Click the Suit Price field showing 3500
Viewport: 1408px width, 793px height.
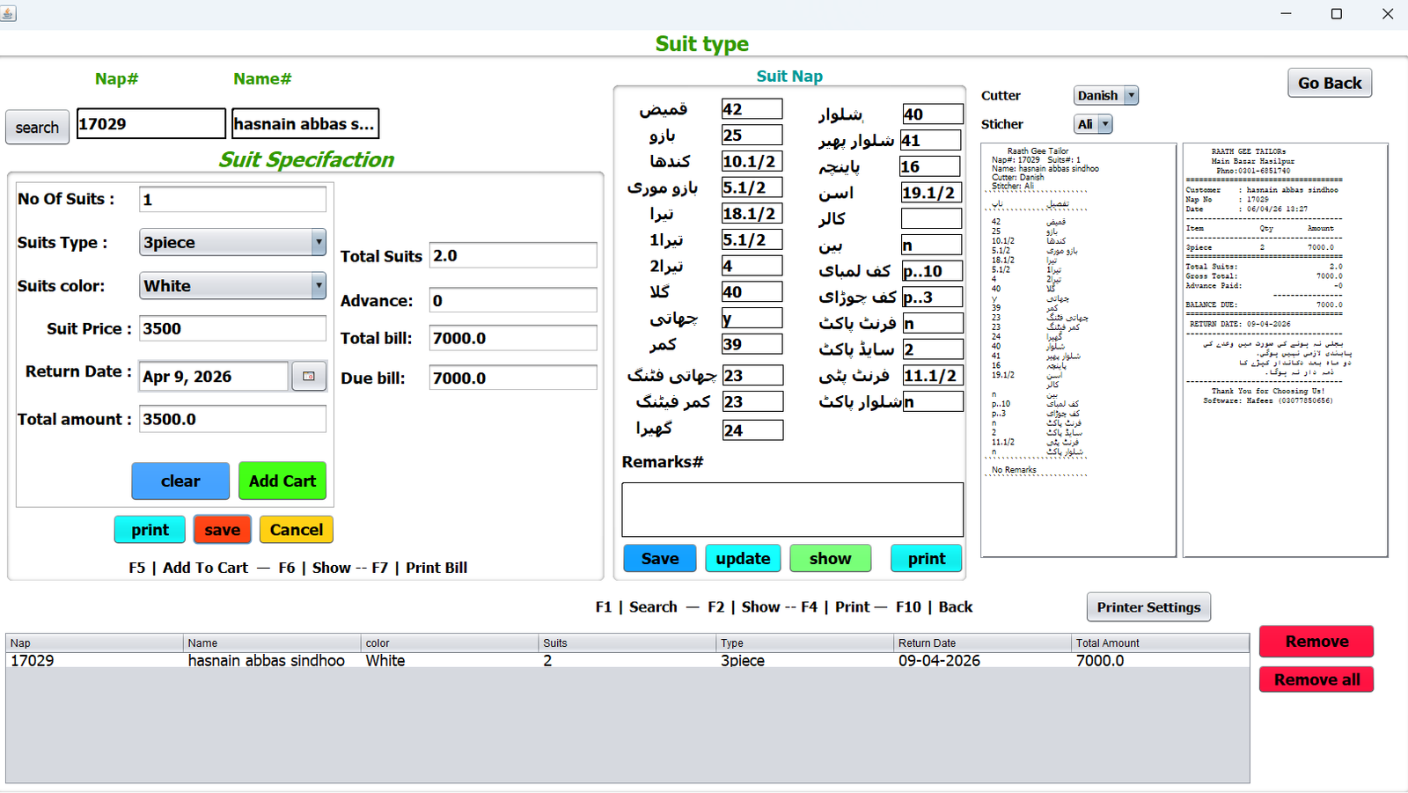(232, 328)
